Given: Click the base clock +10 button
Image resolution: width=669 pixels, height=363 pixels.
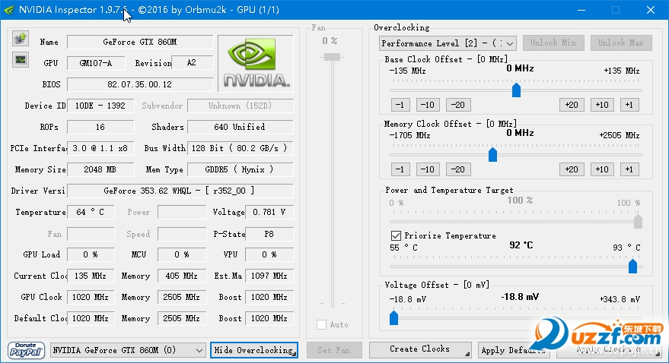Looking at the screenshot, I should [x=602, y=105].
